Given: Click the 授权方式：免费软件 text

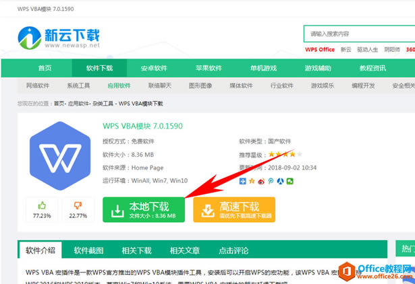Looking at the screenshot, I should click(128, 141).
